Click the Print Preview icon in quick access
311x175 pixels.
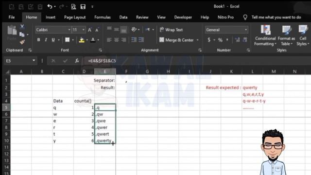[x=73, y=7]
